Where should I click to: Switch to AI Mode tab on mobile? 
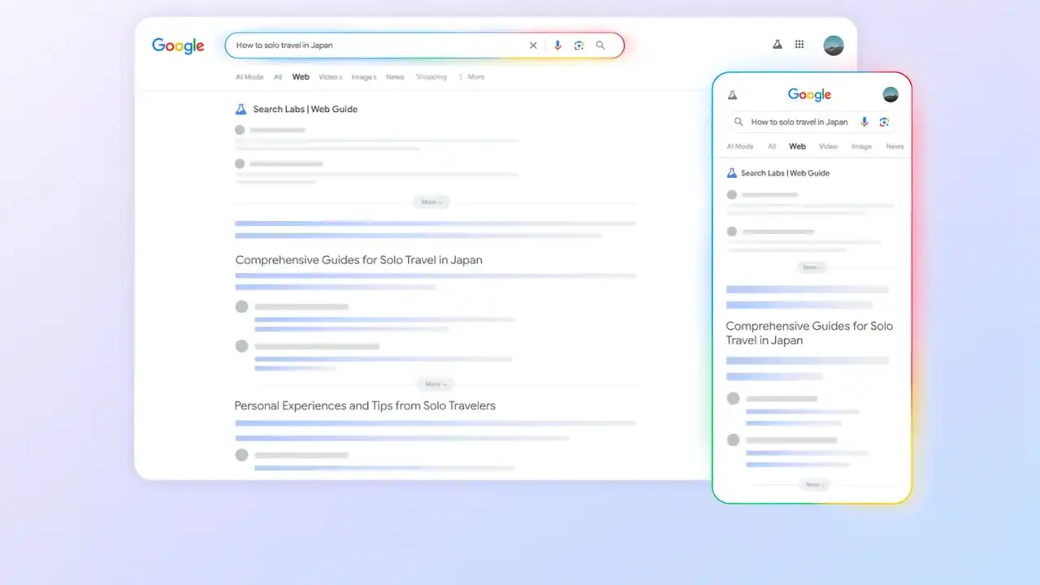740,146
